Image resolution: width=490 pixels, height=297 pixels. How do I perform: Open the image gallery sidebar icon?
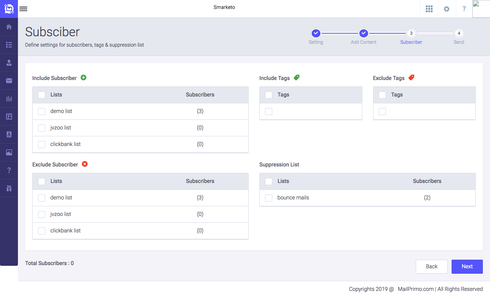click(x=9, y=152)
